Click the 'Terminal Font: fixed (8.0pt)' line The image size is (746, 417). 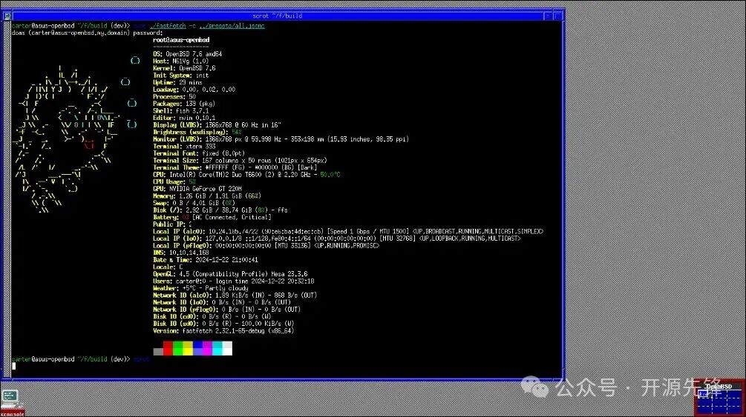pyautogui.click(x=199, y=153)
